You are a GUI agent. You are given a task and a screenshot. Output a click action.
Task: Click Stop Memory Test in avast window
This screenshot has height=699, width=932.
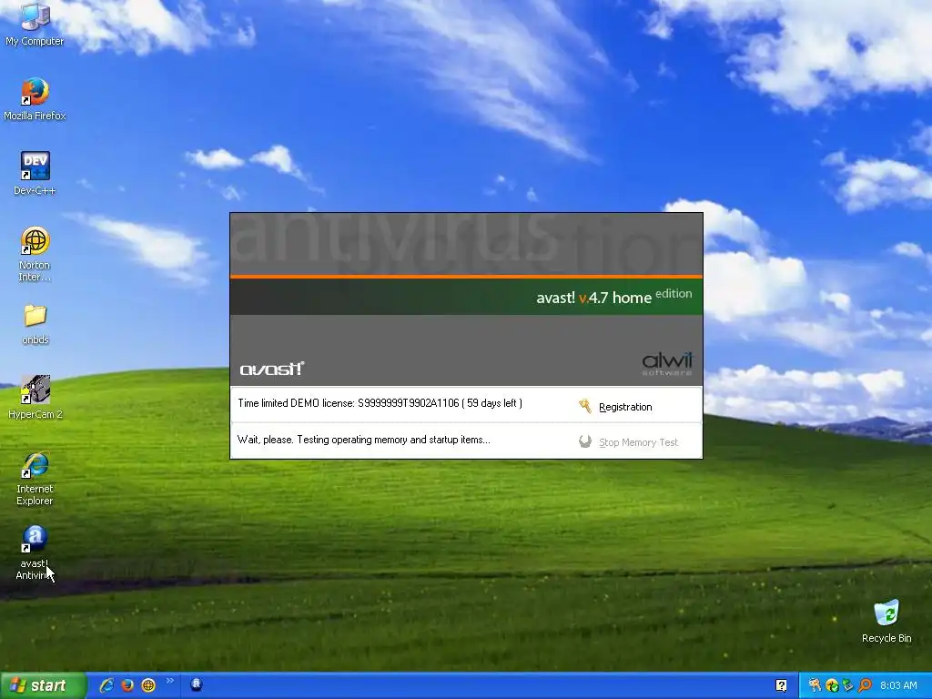coord(638,442)
